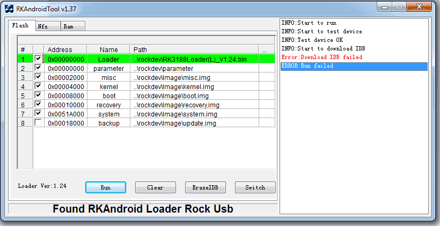440x248 pixels.
Task: Select the boot.img path cell
Action: coord(194,96)
